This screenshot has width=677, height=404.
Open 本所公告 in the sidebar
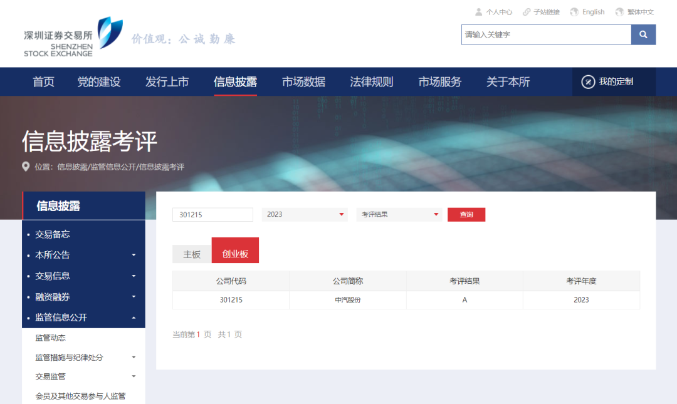pyautogui.click(x=52, y=255)
